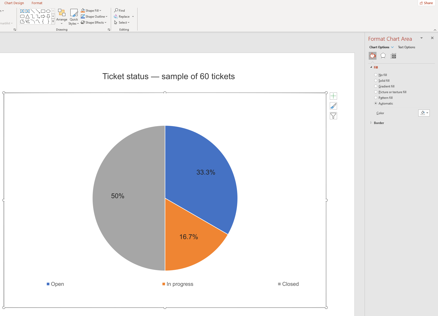Open the Select dropdown in Editing
The image size is (438, 316).
click(x=122, y=22)
